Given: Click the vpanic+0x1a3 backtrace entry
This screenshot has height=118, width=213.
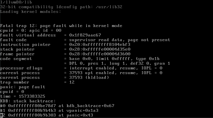Looking at the screenshot, I should (49, 111).
